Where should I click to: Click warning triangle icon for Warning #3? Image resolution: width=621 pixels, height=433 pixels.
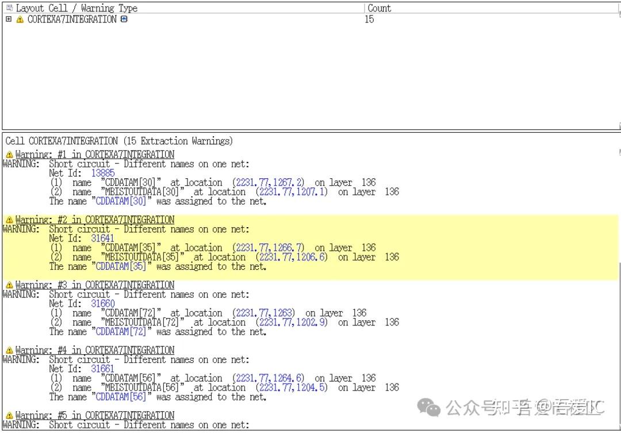[x=9, y=285]
